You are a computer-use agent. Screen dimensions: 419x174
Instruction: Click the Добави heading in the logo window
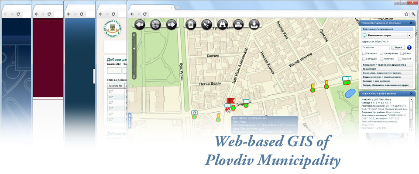pos(117,60)
